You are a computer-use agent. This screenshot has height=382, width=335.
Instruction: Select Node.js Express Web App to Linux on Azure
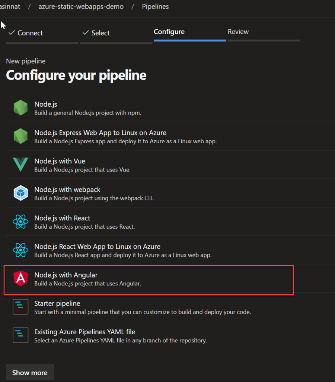[100, 133]
